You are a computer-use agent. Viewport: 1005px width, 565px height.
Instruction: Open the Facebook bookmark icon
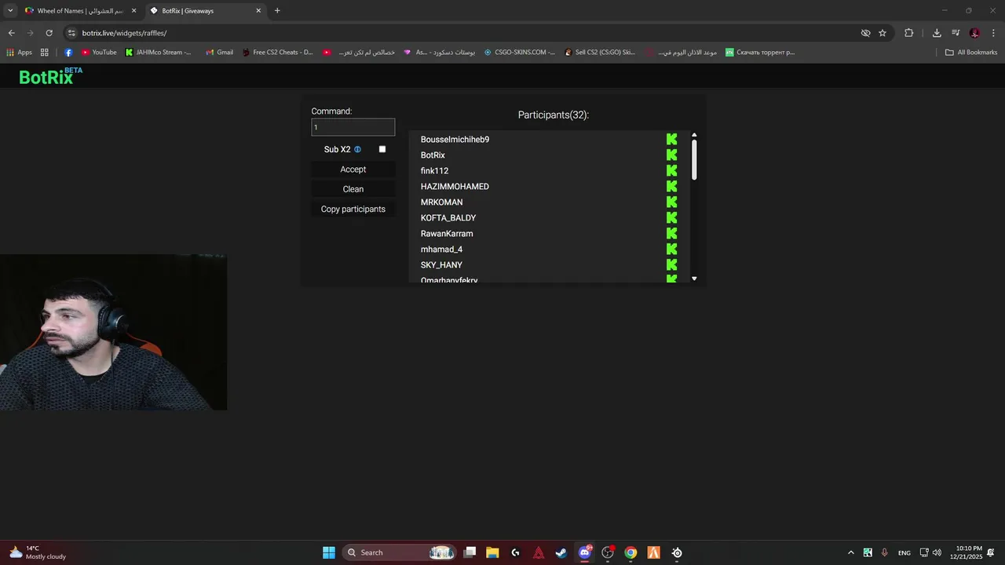coord(68,53)
